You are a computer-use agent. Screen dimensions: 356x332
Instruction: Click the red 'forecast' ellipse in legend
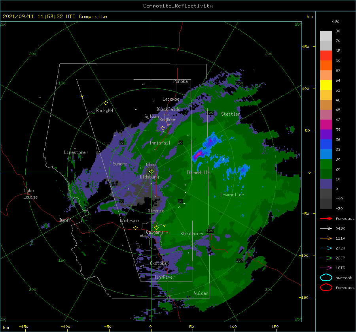click(x=326, y=287)
